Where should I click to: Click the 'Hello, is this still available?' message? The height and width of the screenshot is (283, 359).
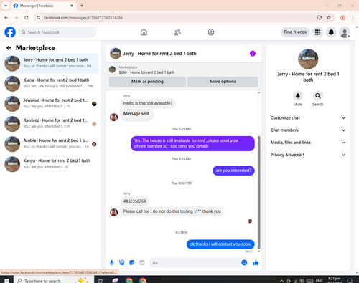pyautogui.click(x=148, y=103)
